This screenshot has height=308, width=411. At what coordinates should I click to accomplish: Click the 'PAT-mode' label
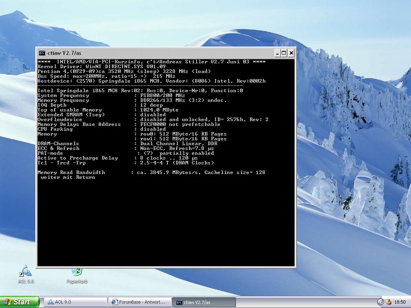(50, 153)
